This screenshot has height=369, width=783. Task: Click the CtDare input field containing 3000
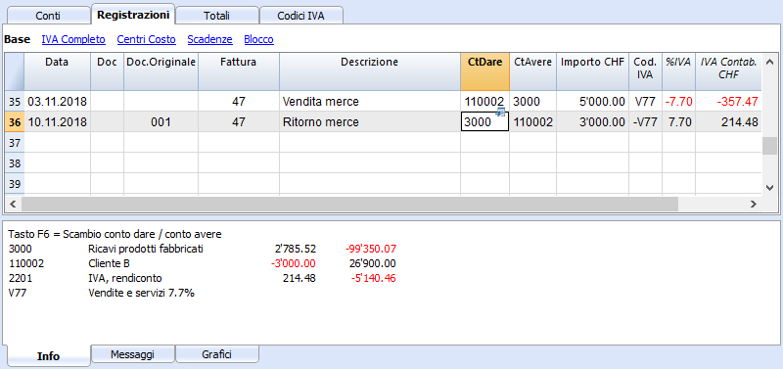coord(484,122)
